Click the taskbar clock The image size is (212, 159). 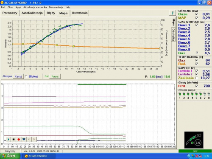coord(206,156)
